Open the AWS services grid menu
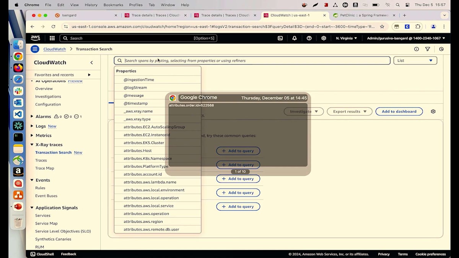 (x=52, y=38)
